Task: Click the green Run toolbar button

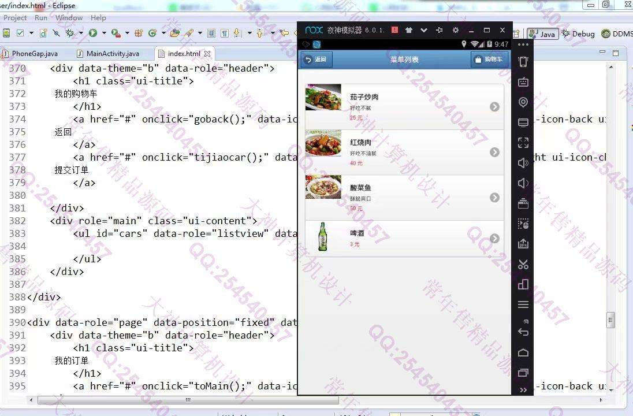Action: (x=93, y=33)
